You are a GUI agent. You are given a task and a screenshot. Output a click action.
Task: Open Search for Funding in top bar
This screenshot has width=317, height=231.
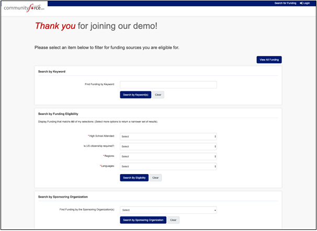click(285, 3)
